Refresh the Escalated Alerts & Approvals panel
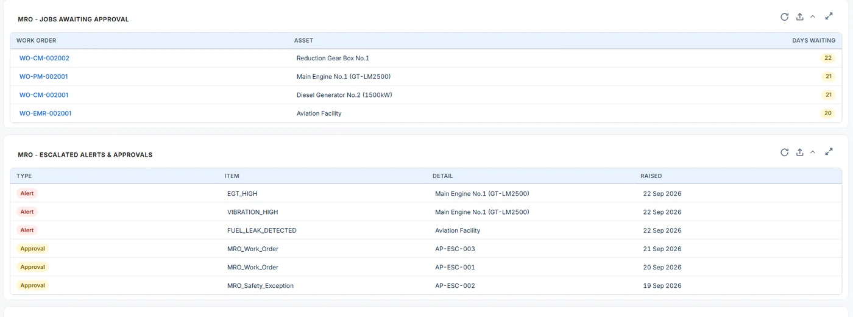This screenshot has width=853, height=317. click(785, 152)
